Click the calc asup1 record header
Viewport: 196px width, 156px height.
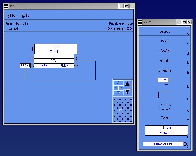(56, 48)
